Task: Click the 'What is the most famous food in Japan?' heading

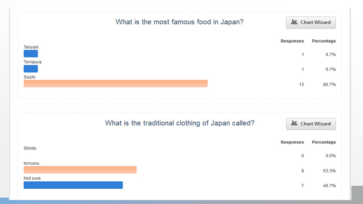Action: tap(180, 22)
